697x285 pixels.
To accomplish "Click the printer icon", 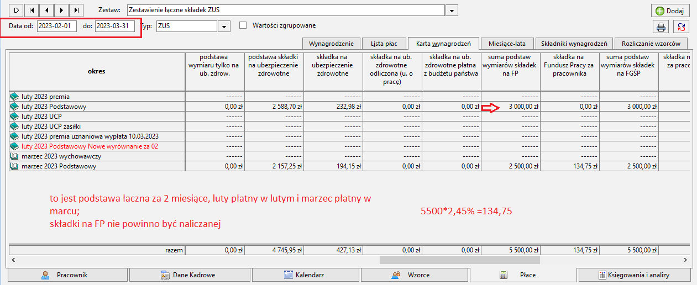I will pyautogui.click(x=661, y=27).
